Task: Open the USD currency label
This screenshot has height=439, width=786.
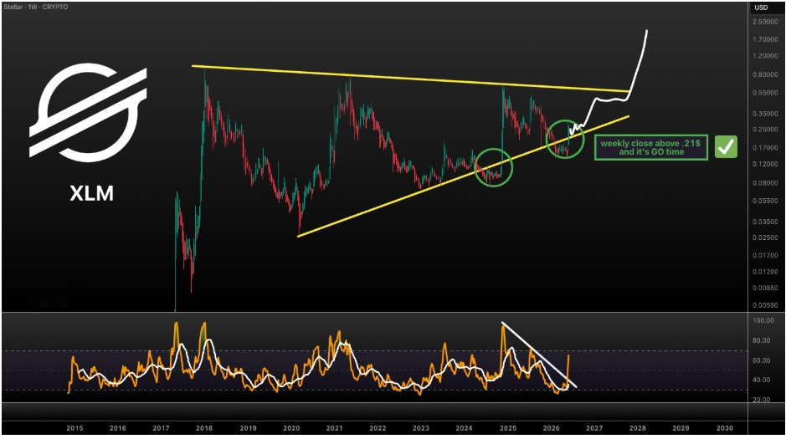Action: [x=761, y=8]
